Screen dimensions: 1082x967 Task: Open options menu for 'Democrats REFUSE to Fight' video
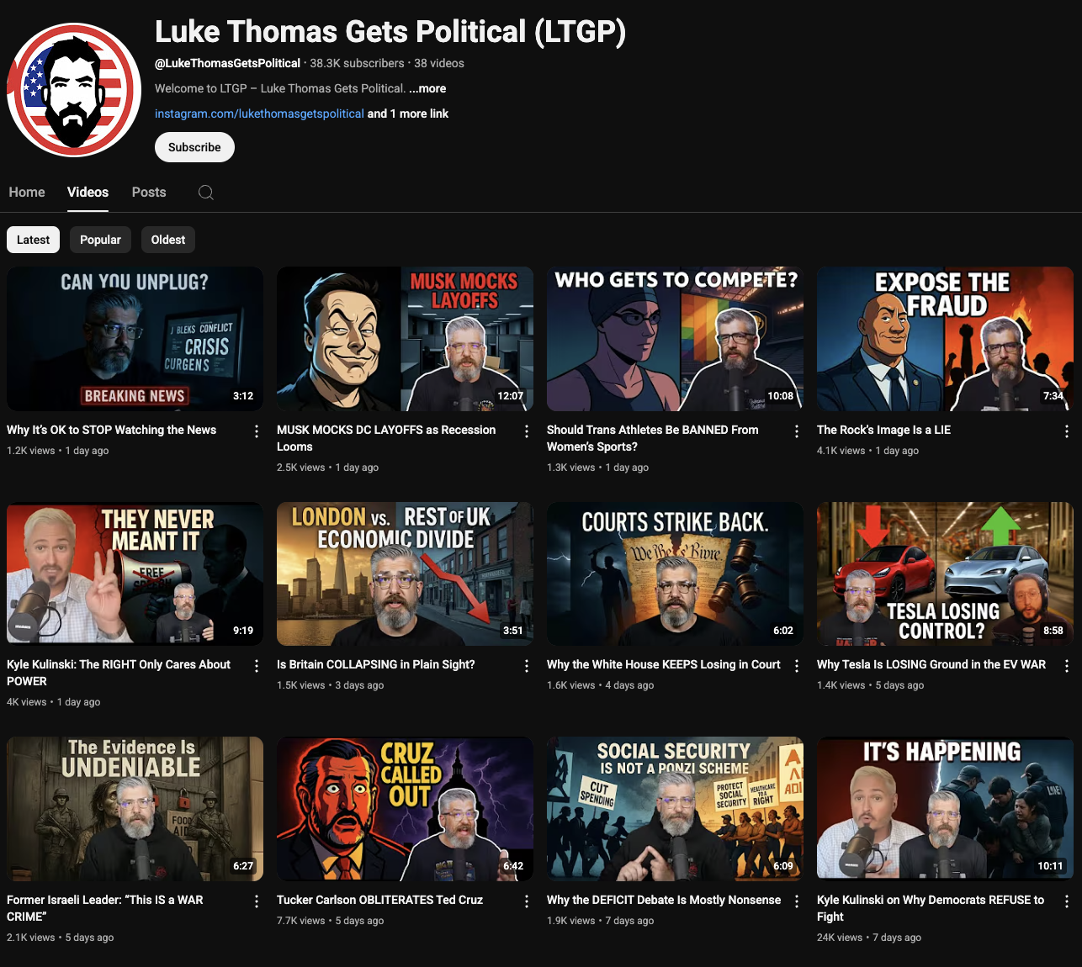tap(1067, 901)
